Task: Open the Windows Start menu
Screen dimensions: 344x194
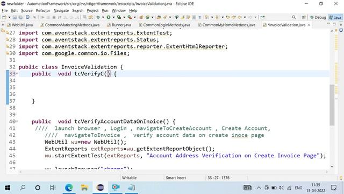Action: [8, 188]
